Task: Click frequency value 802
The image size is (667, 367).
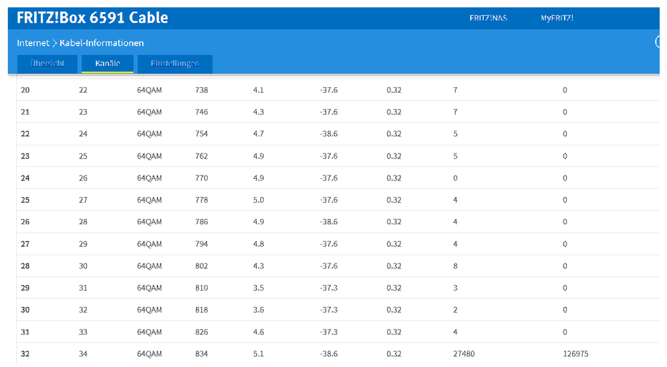Action: [202, 266]
